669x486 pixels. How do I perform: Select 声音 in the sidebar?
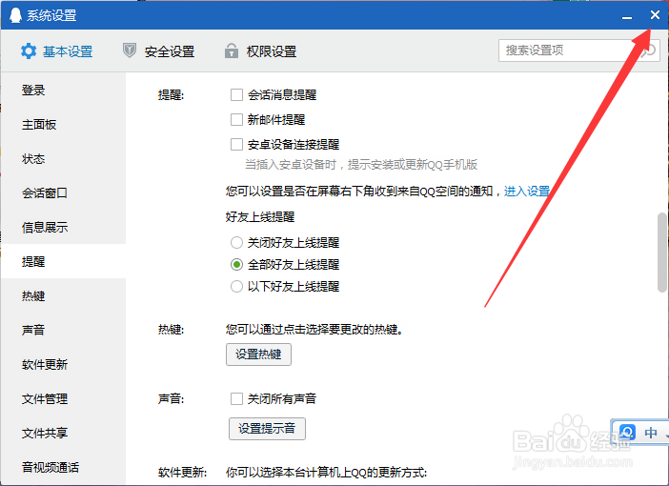click(63, 330)
